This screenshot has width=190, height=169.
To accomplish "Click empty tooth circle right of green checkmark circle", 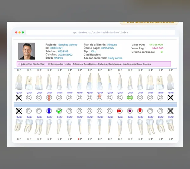I will pos(69,111).
